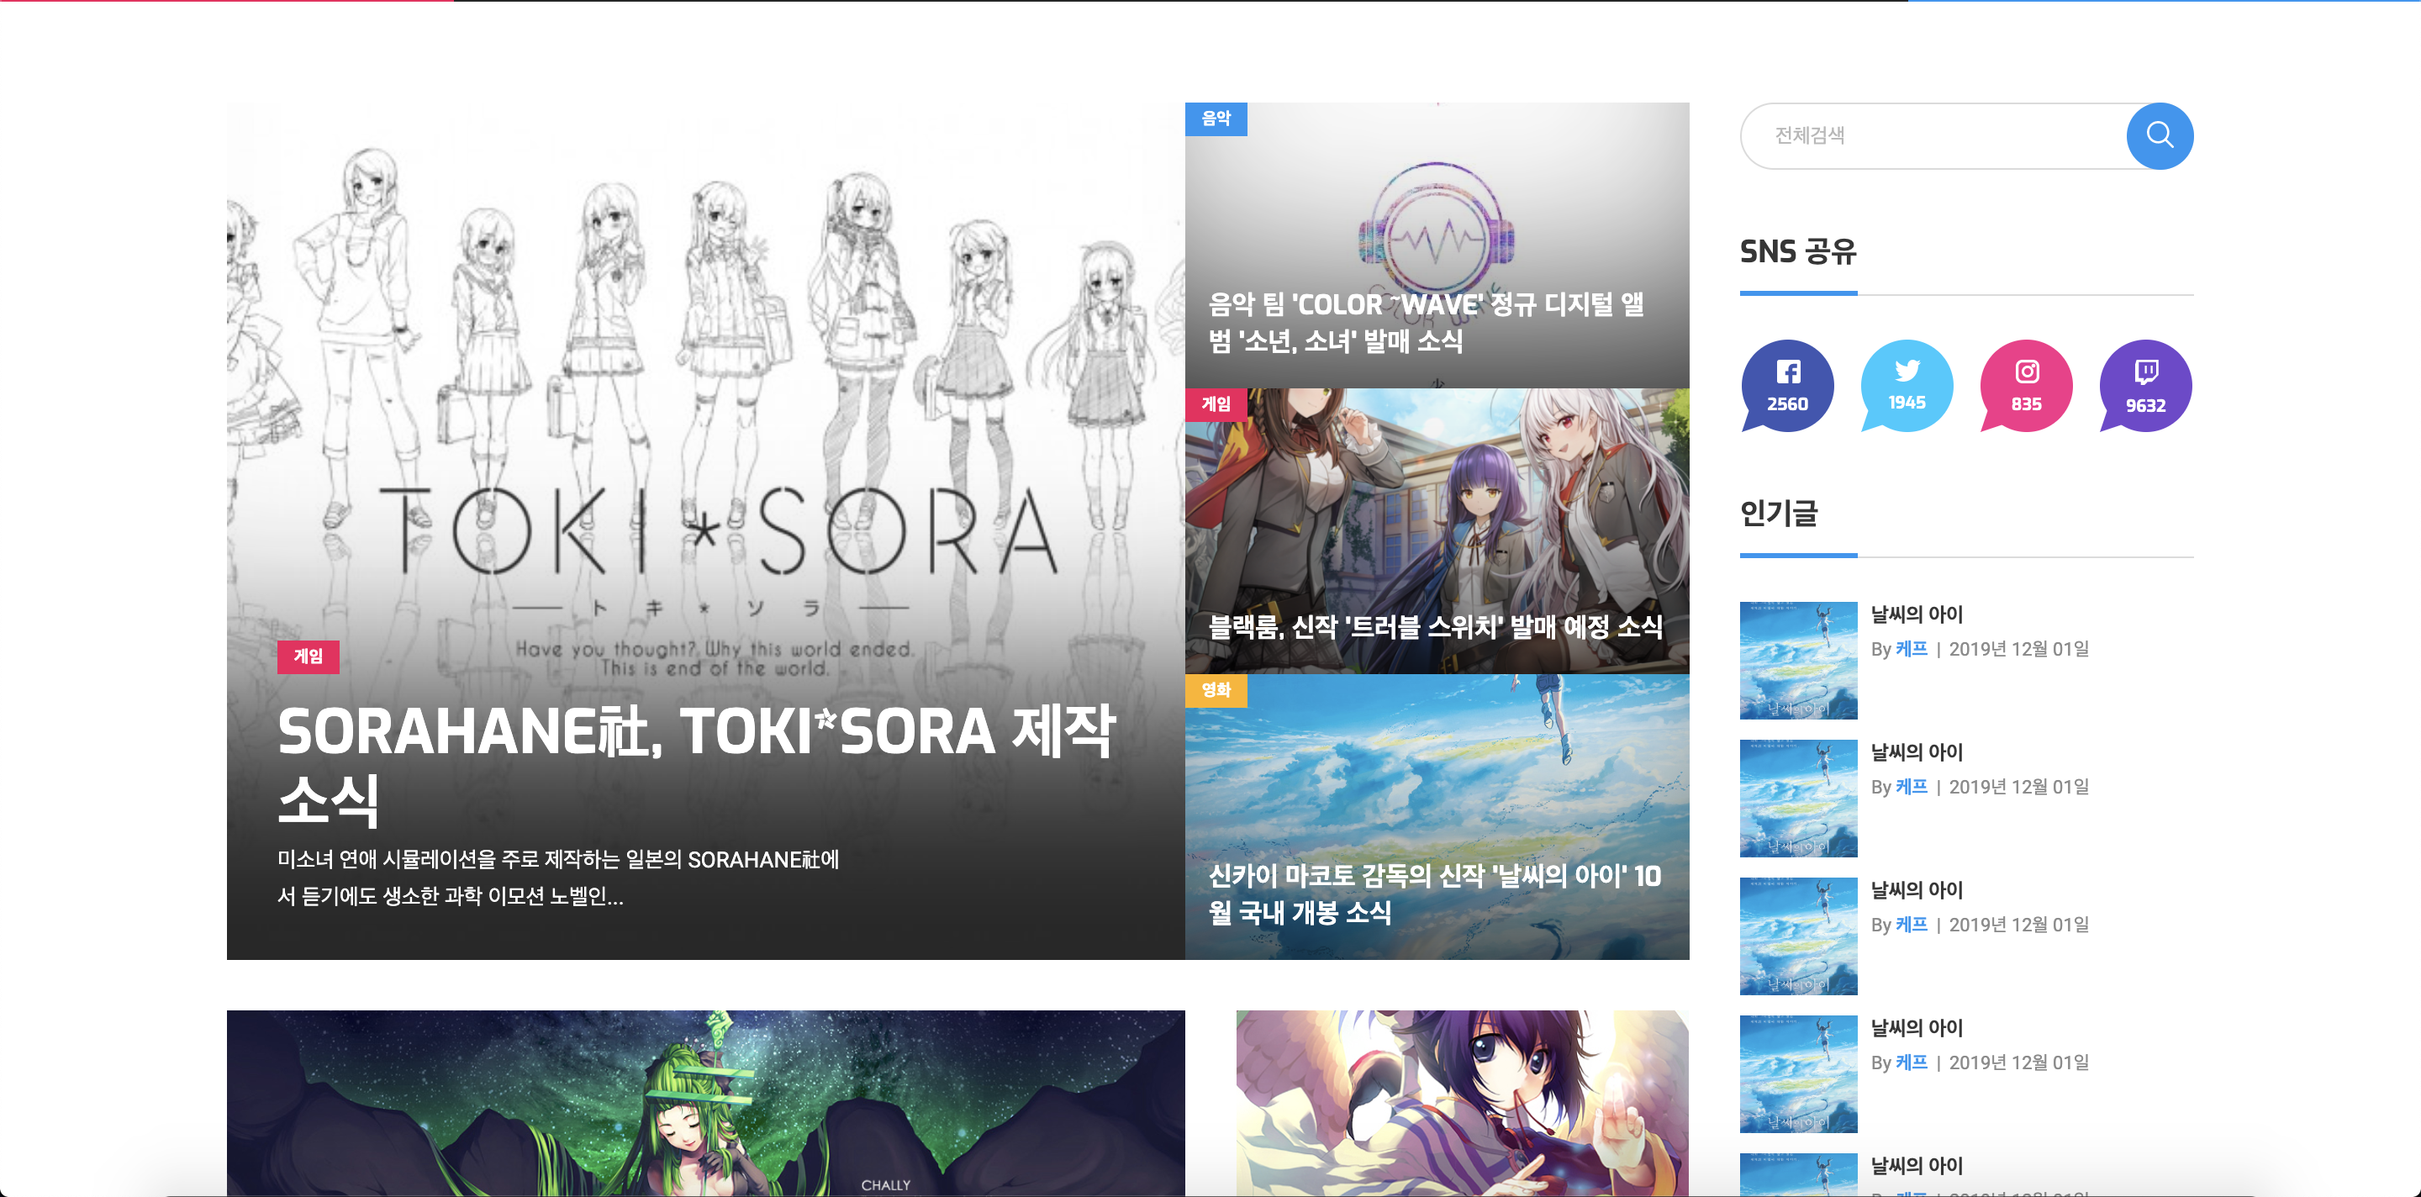Share via the Twitter 1945 bubble

point(1906,386)
